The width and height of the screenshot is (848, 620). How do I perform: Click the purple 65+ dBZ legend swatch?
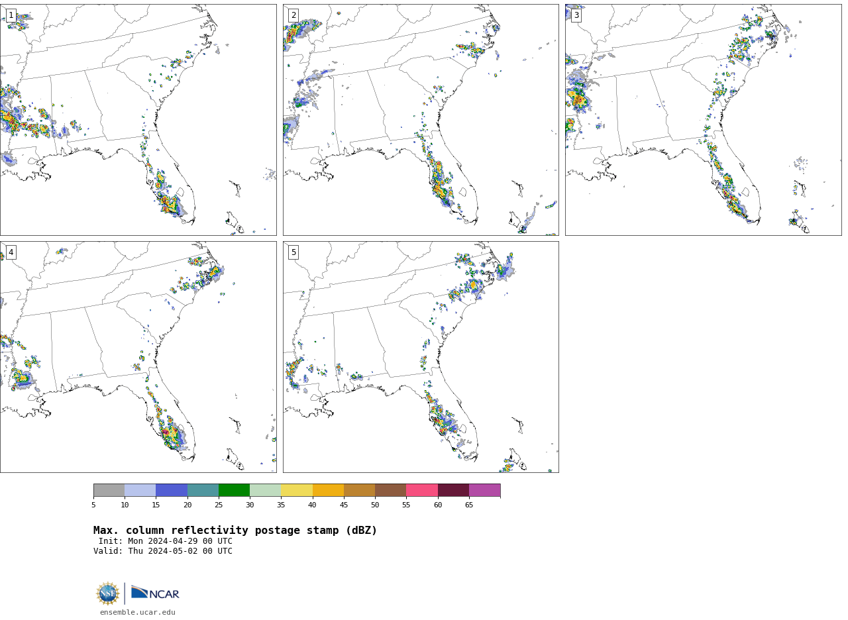484,490
